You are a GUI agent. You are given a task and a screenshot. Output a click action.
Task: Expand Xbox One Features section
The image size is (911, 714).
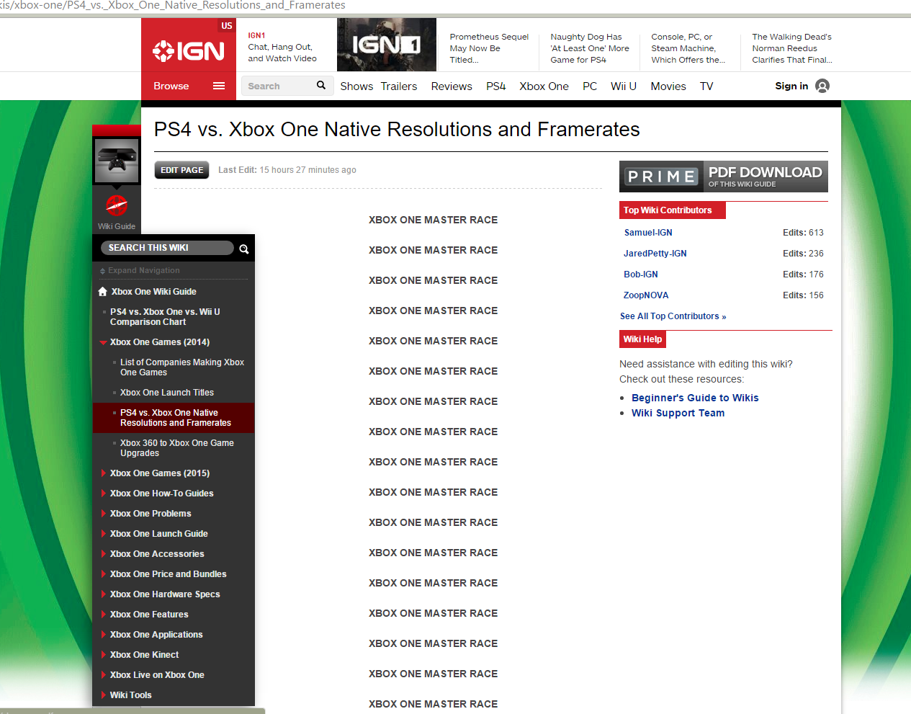pos(104,615)
